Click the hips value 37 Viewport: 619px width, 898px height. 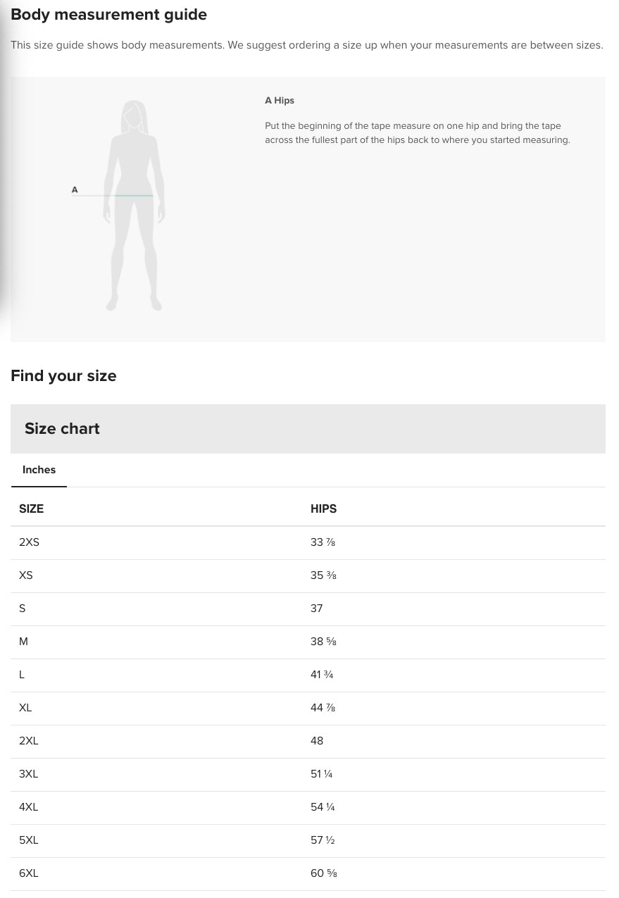(316, 609)
